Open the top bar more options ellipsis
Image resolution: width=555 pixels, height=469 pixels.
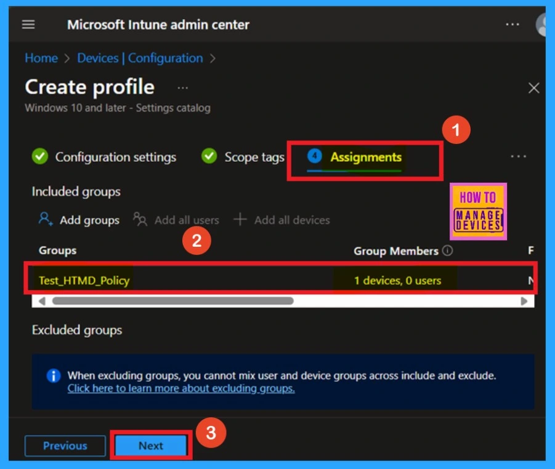point(512,25)
